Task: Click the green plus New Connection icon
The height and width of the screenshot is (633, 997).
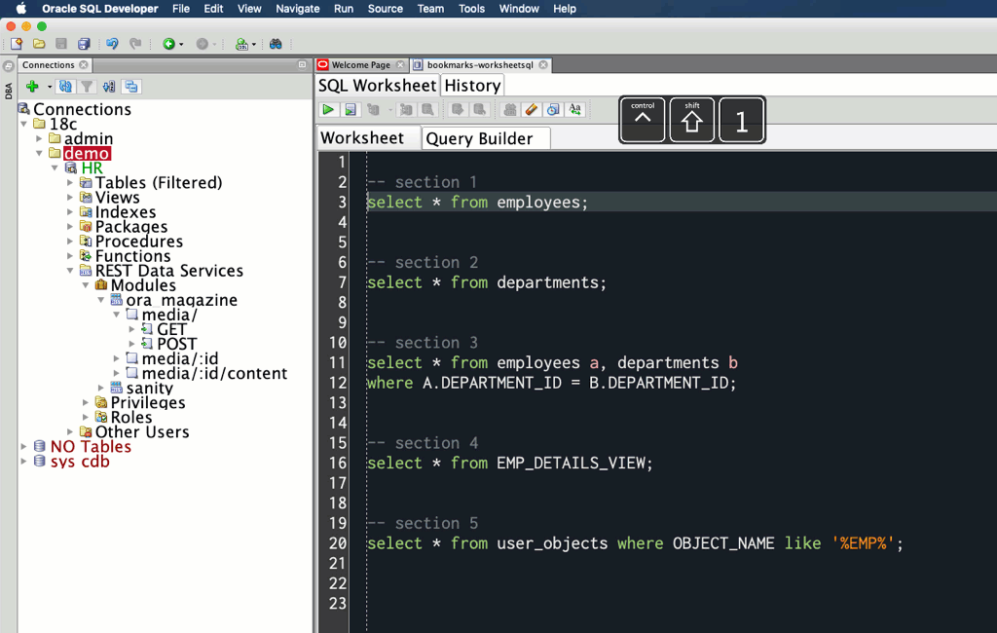Action: pos(32,87)
